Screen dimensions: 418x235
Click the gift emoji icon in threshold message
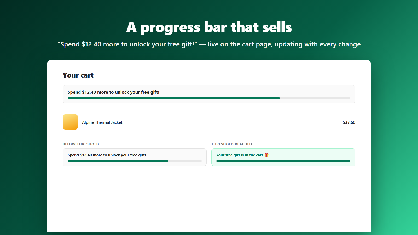tap(266, 155)
